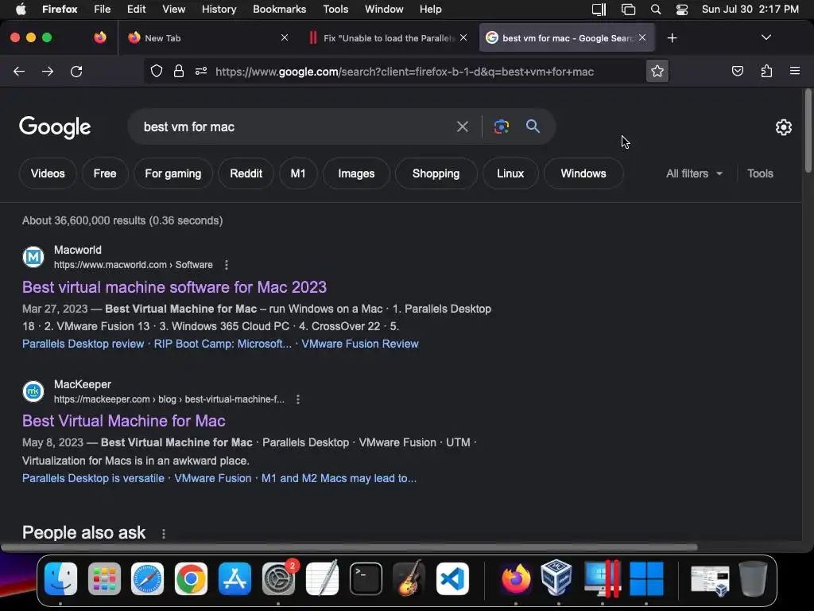Image resolution: width=814 pixels, height=611 pixels.
Task: Switch to the Parallels fix tab
Action: 388,38
